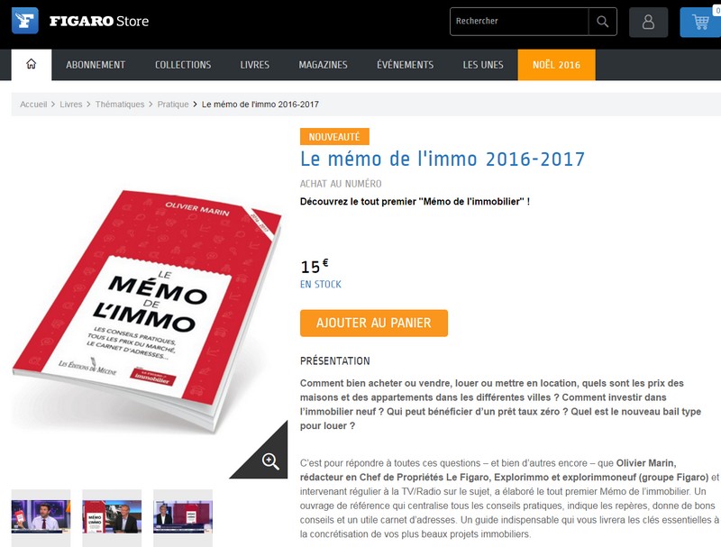Follow the Thématiques breadcrumb link

(120, 105)
